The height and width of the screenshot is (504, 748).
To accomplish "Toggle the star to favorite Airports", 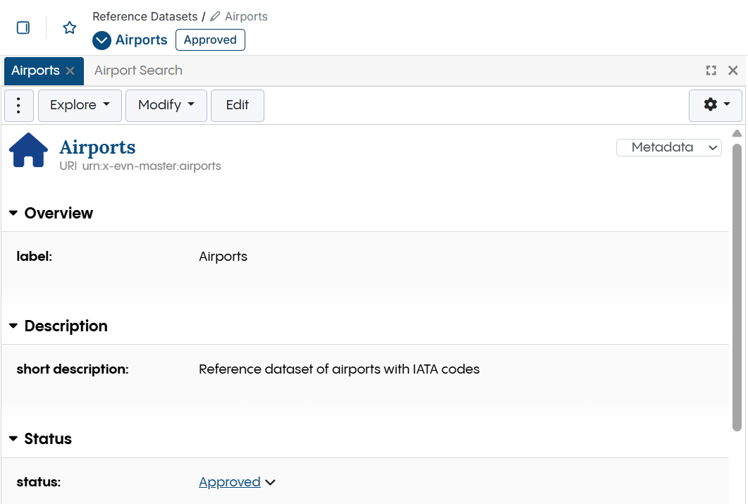I will [68, 27].
